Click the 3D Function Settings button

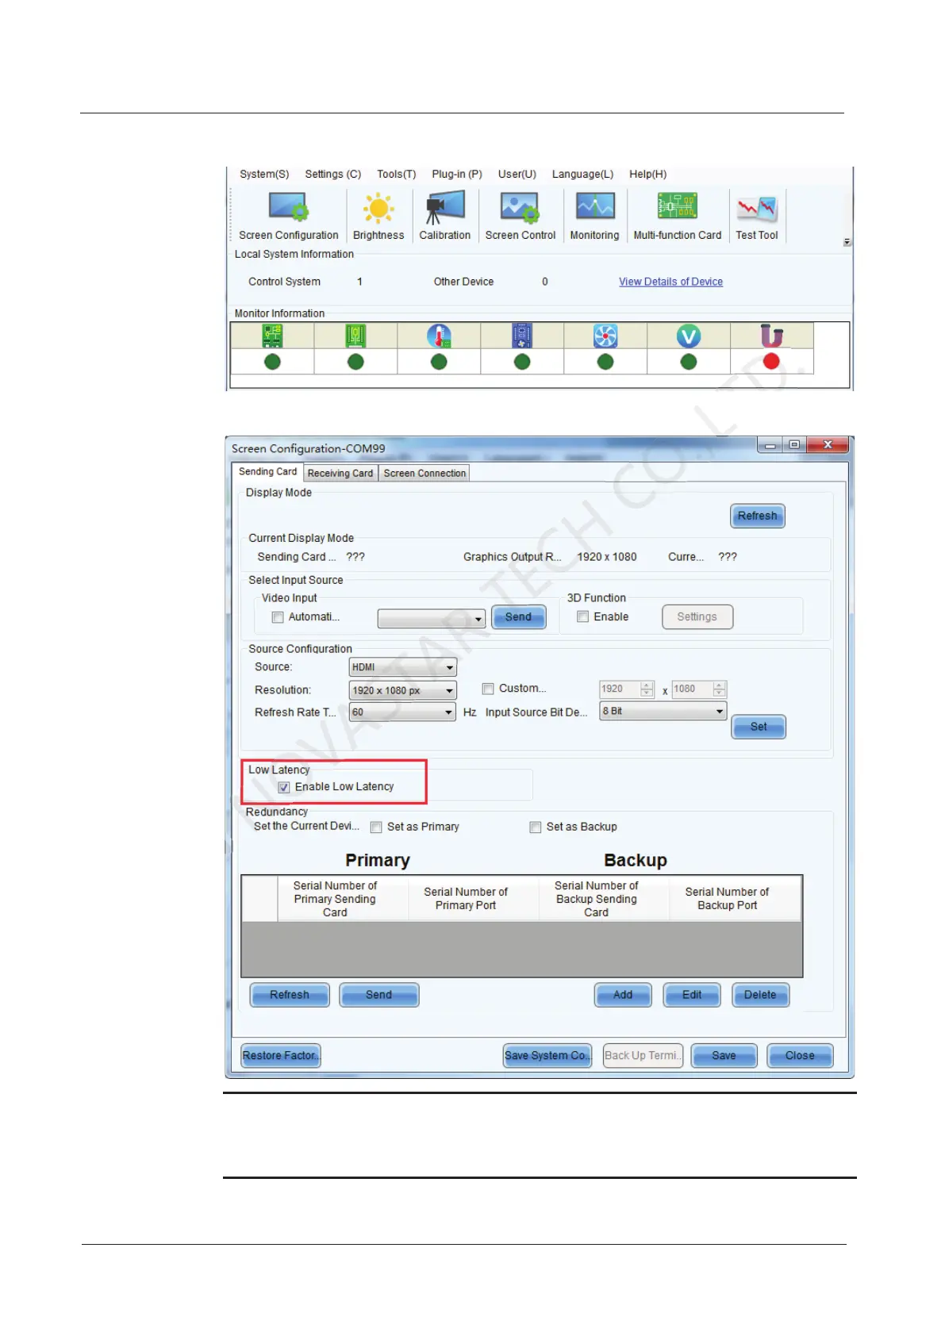coord(697,617)
